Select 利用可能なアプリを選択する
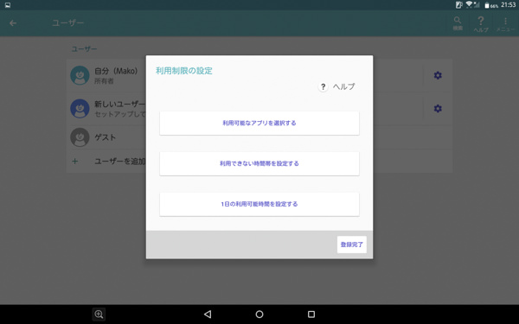519x324 pixels. coord(259,123)
